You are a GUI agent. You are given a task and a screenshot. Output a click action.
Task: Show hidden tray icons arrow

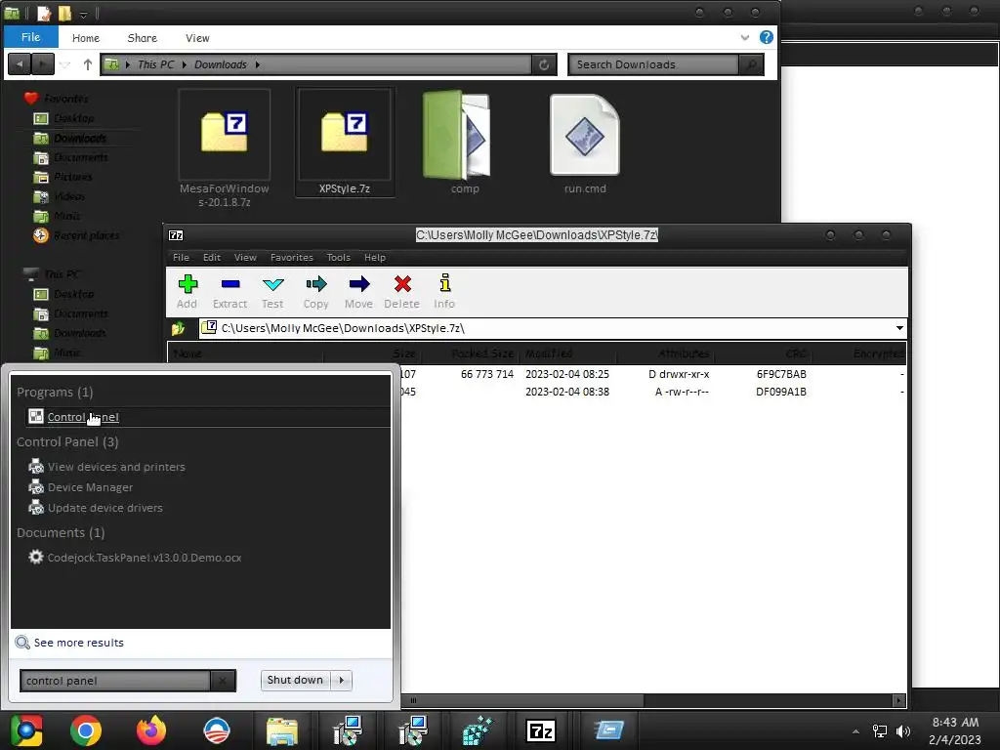point(855,731)
